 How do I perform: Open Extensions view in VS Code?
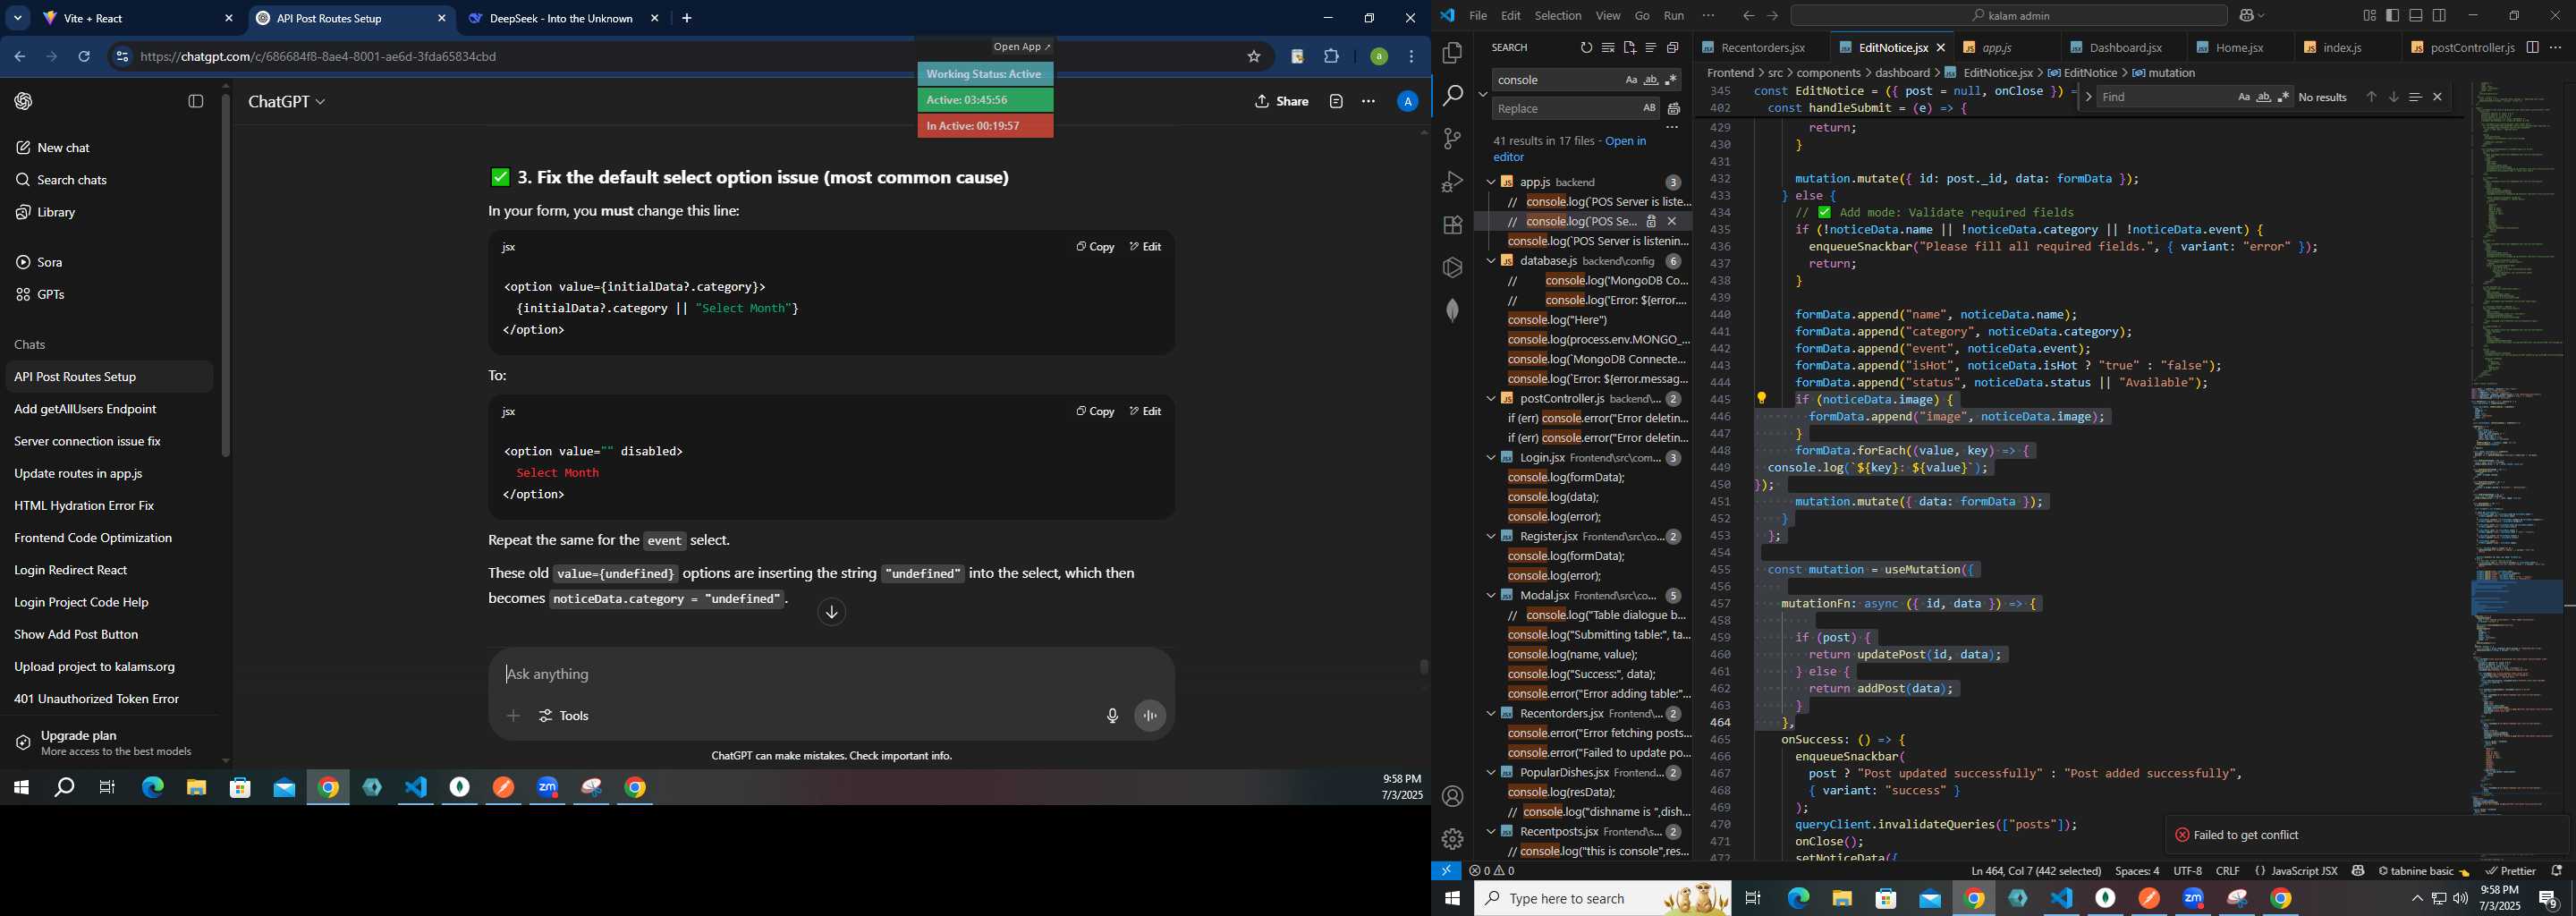coord(1452,225)
